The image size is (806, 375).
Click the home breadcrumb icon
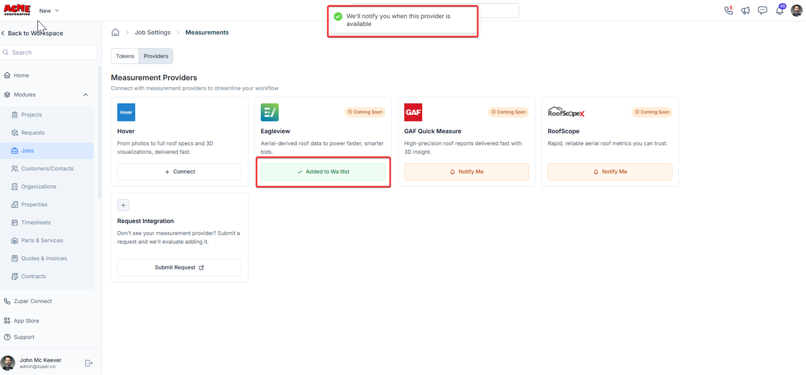click(115, 32)
